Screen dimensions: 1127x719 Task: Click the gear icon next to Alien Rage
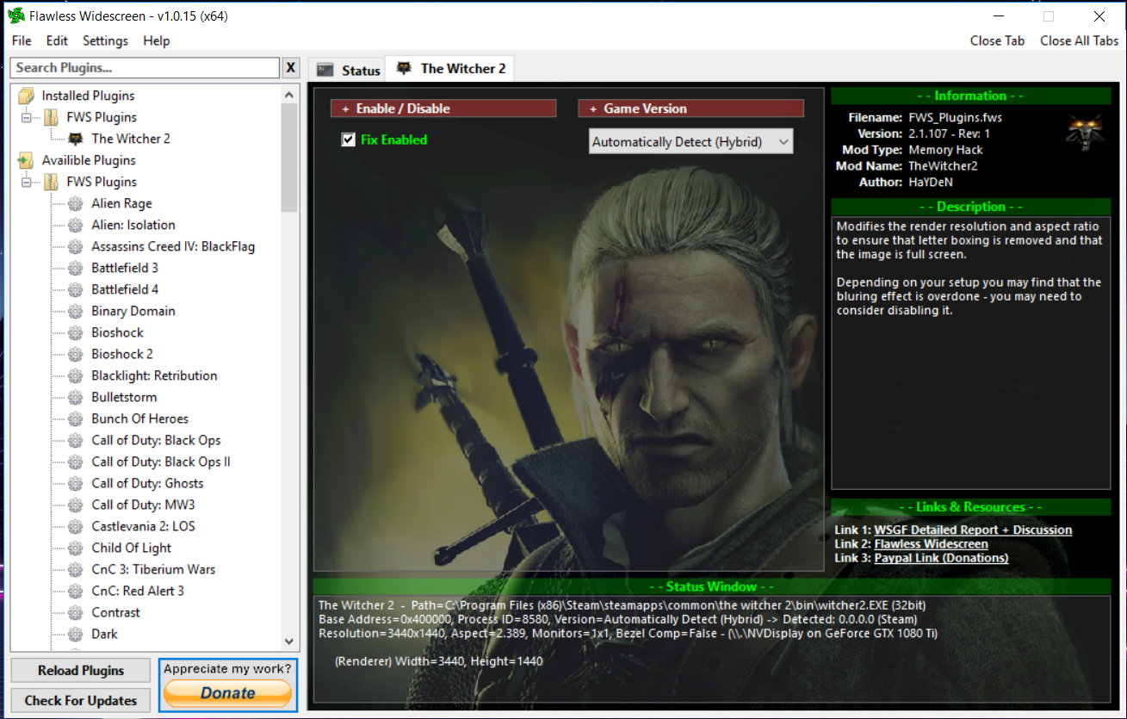[76, 203]
